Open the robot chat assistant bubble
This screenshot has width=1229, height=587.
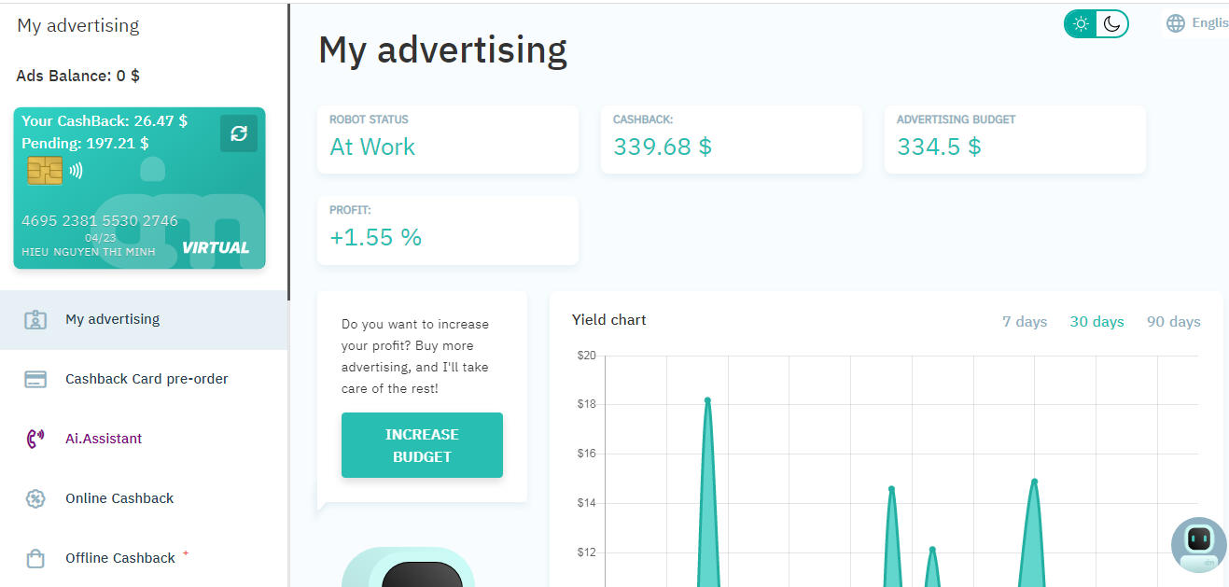1198,544
